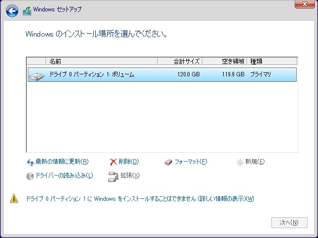Click the CD load driver icon
This screenshot has height=238, width=318.
point(30,176)
